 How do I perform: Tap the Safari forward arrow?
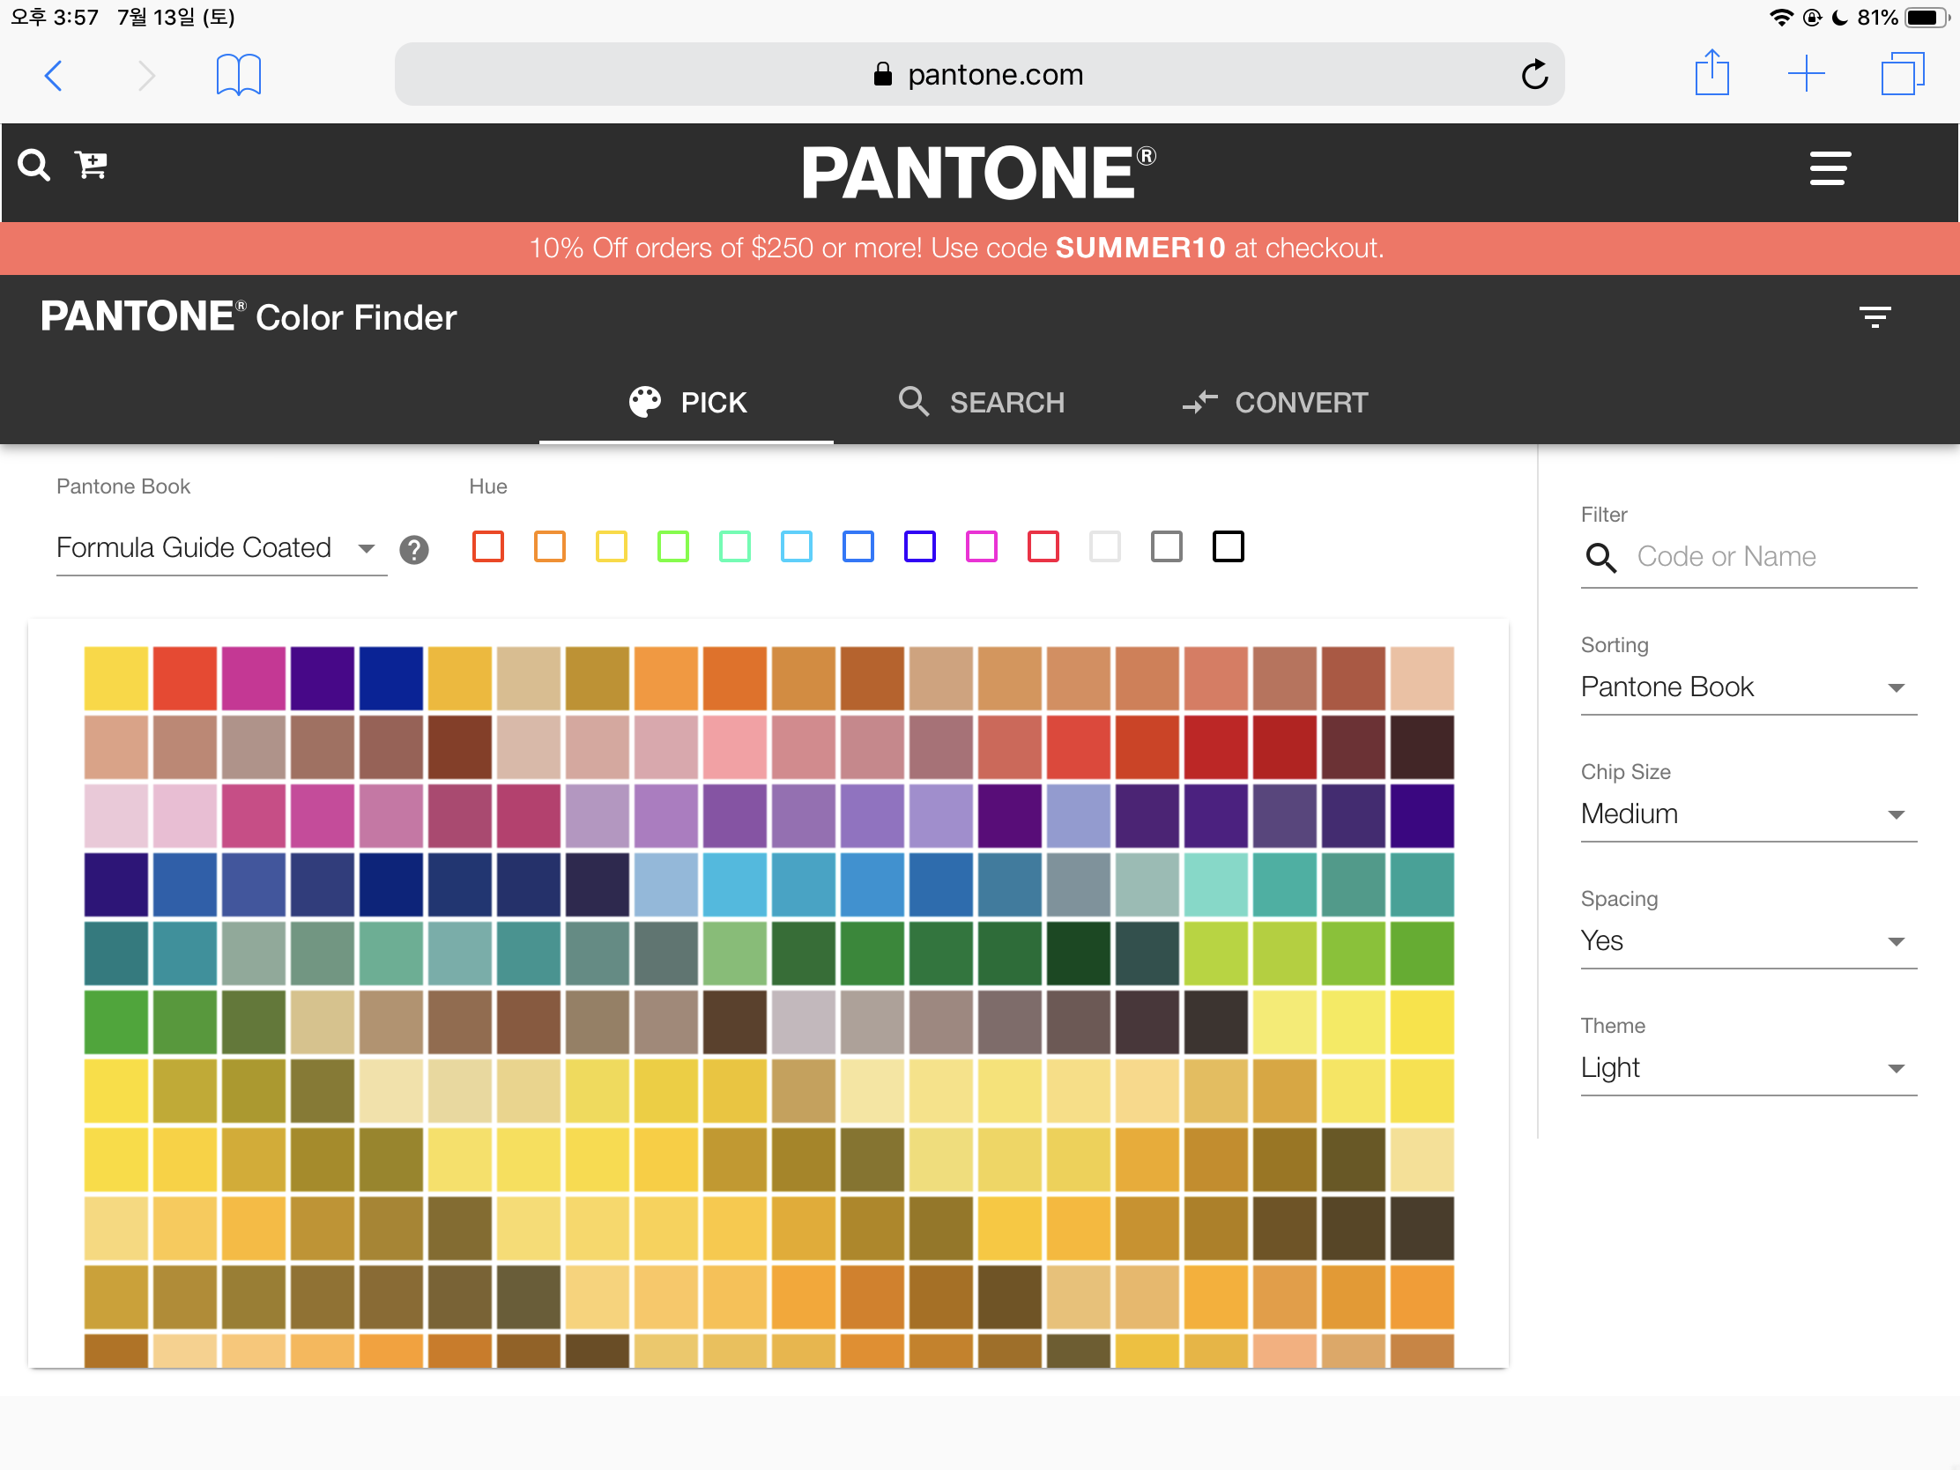146,75
